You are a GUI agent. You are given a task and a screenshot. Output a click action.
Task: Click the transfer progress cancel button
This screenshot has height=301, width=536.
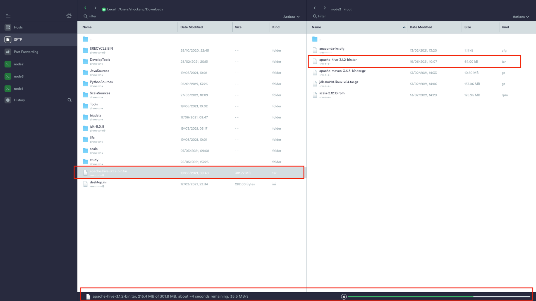344,297
